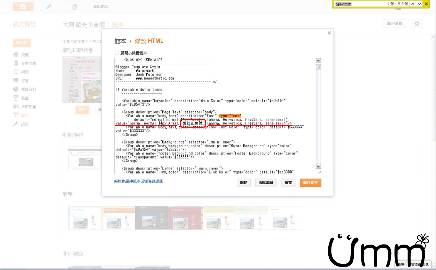
Task: Click the 關閉 button
Action: (x=243, y=183)
